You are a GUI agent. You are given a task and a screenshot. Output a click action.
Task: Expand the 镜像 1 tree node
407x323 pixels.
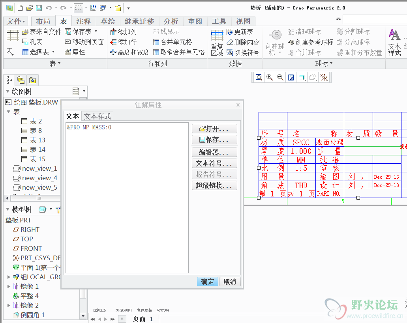coord(9,286)
